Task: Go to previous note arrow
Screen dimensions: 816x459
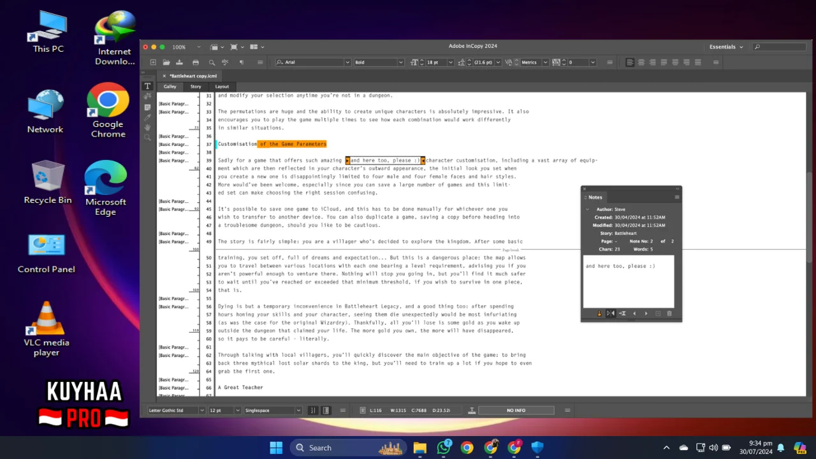Action: [x=634, y=314]
